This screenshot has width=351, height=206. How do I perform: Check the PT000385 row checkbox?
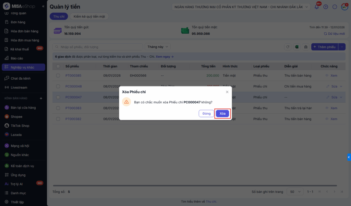(x=58, y=76)
